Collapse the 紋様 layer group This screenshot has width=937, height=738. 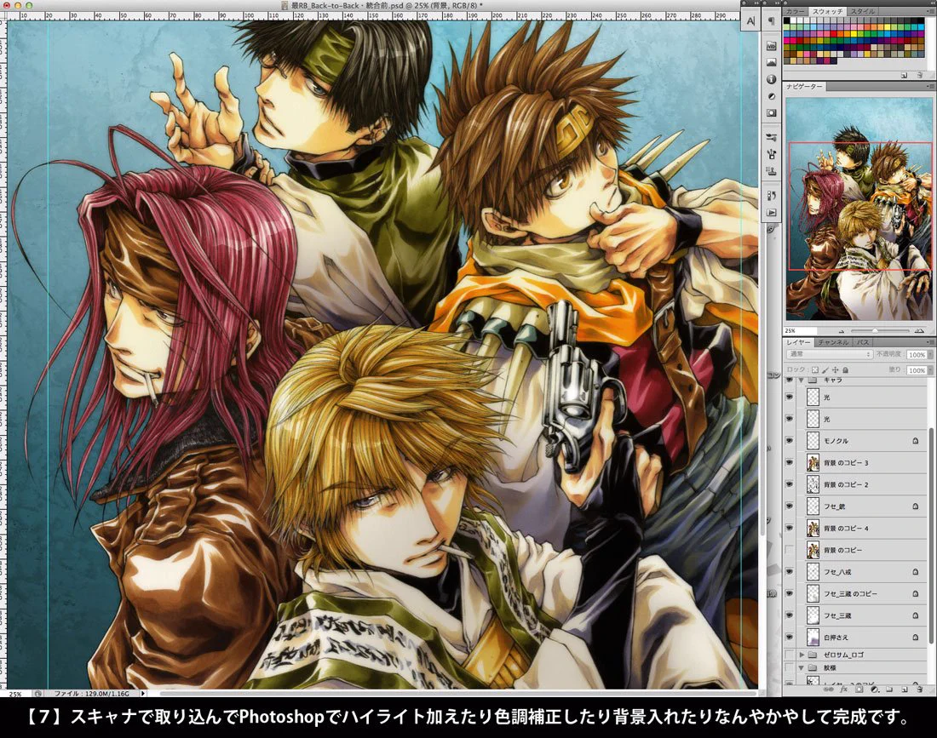pos(802,667)
